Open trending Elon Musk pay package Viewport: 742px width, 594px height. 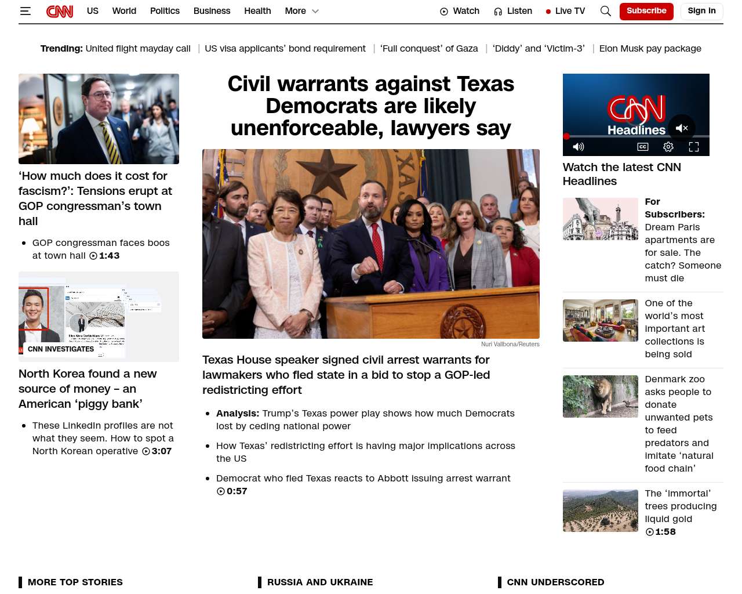click(650, 49)
